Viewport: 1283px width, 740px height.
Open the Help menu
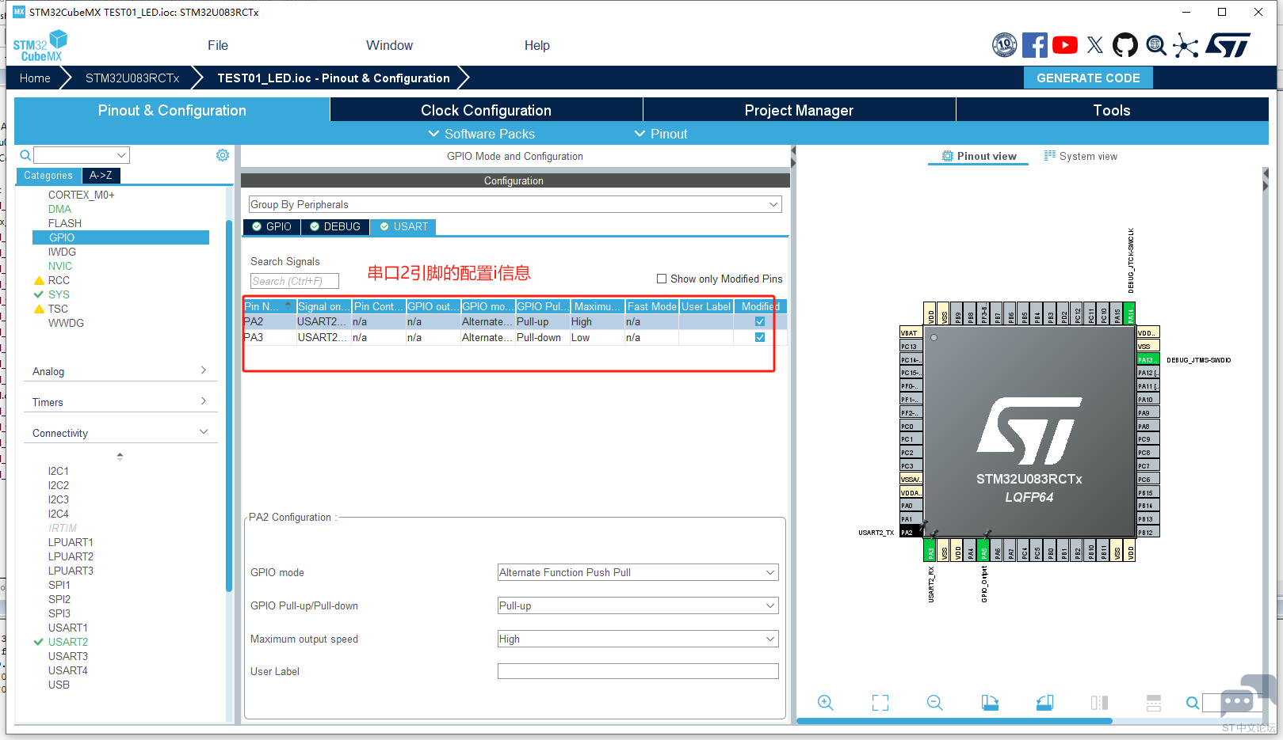[x=536, y=45]
